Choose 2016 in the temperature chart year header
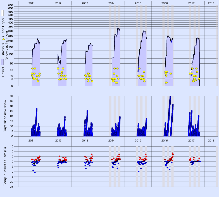The image size is (219, 197). (x=165, y=141)
